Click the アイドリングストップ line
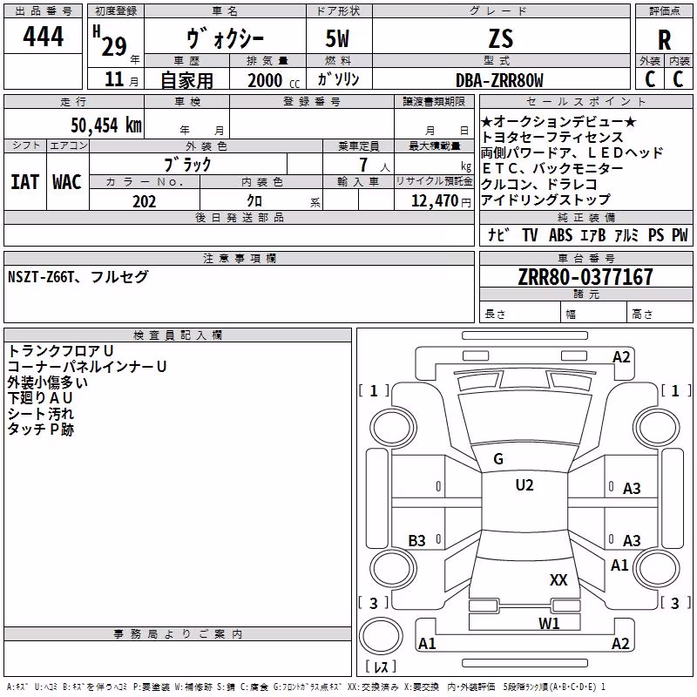 pos(545,200)
